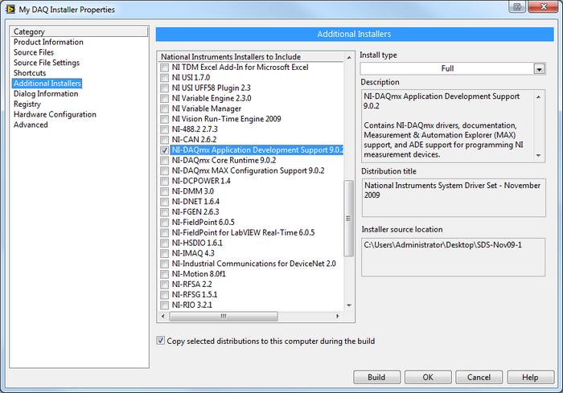Enable the NI-CAN 2.6.2 installer checkbox
The height and width of the screenshot is (393, 563).
click(165, 139)
